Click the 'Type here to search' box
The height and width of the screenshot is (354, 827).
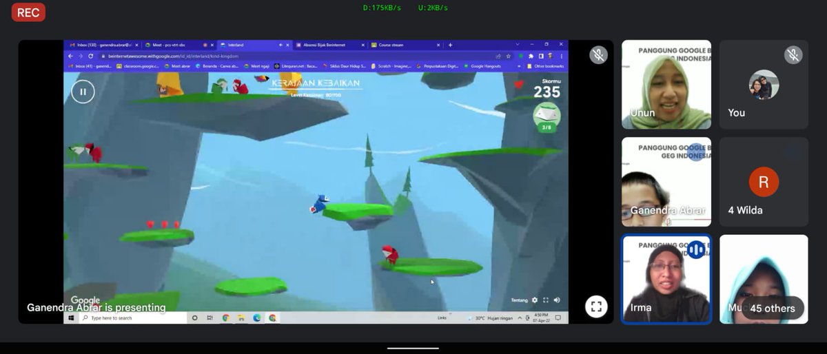pyautogui.click(x=132, y=318)
